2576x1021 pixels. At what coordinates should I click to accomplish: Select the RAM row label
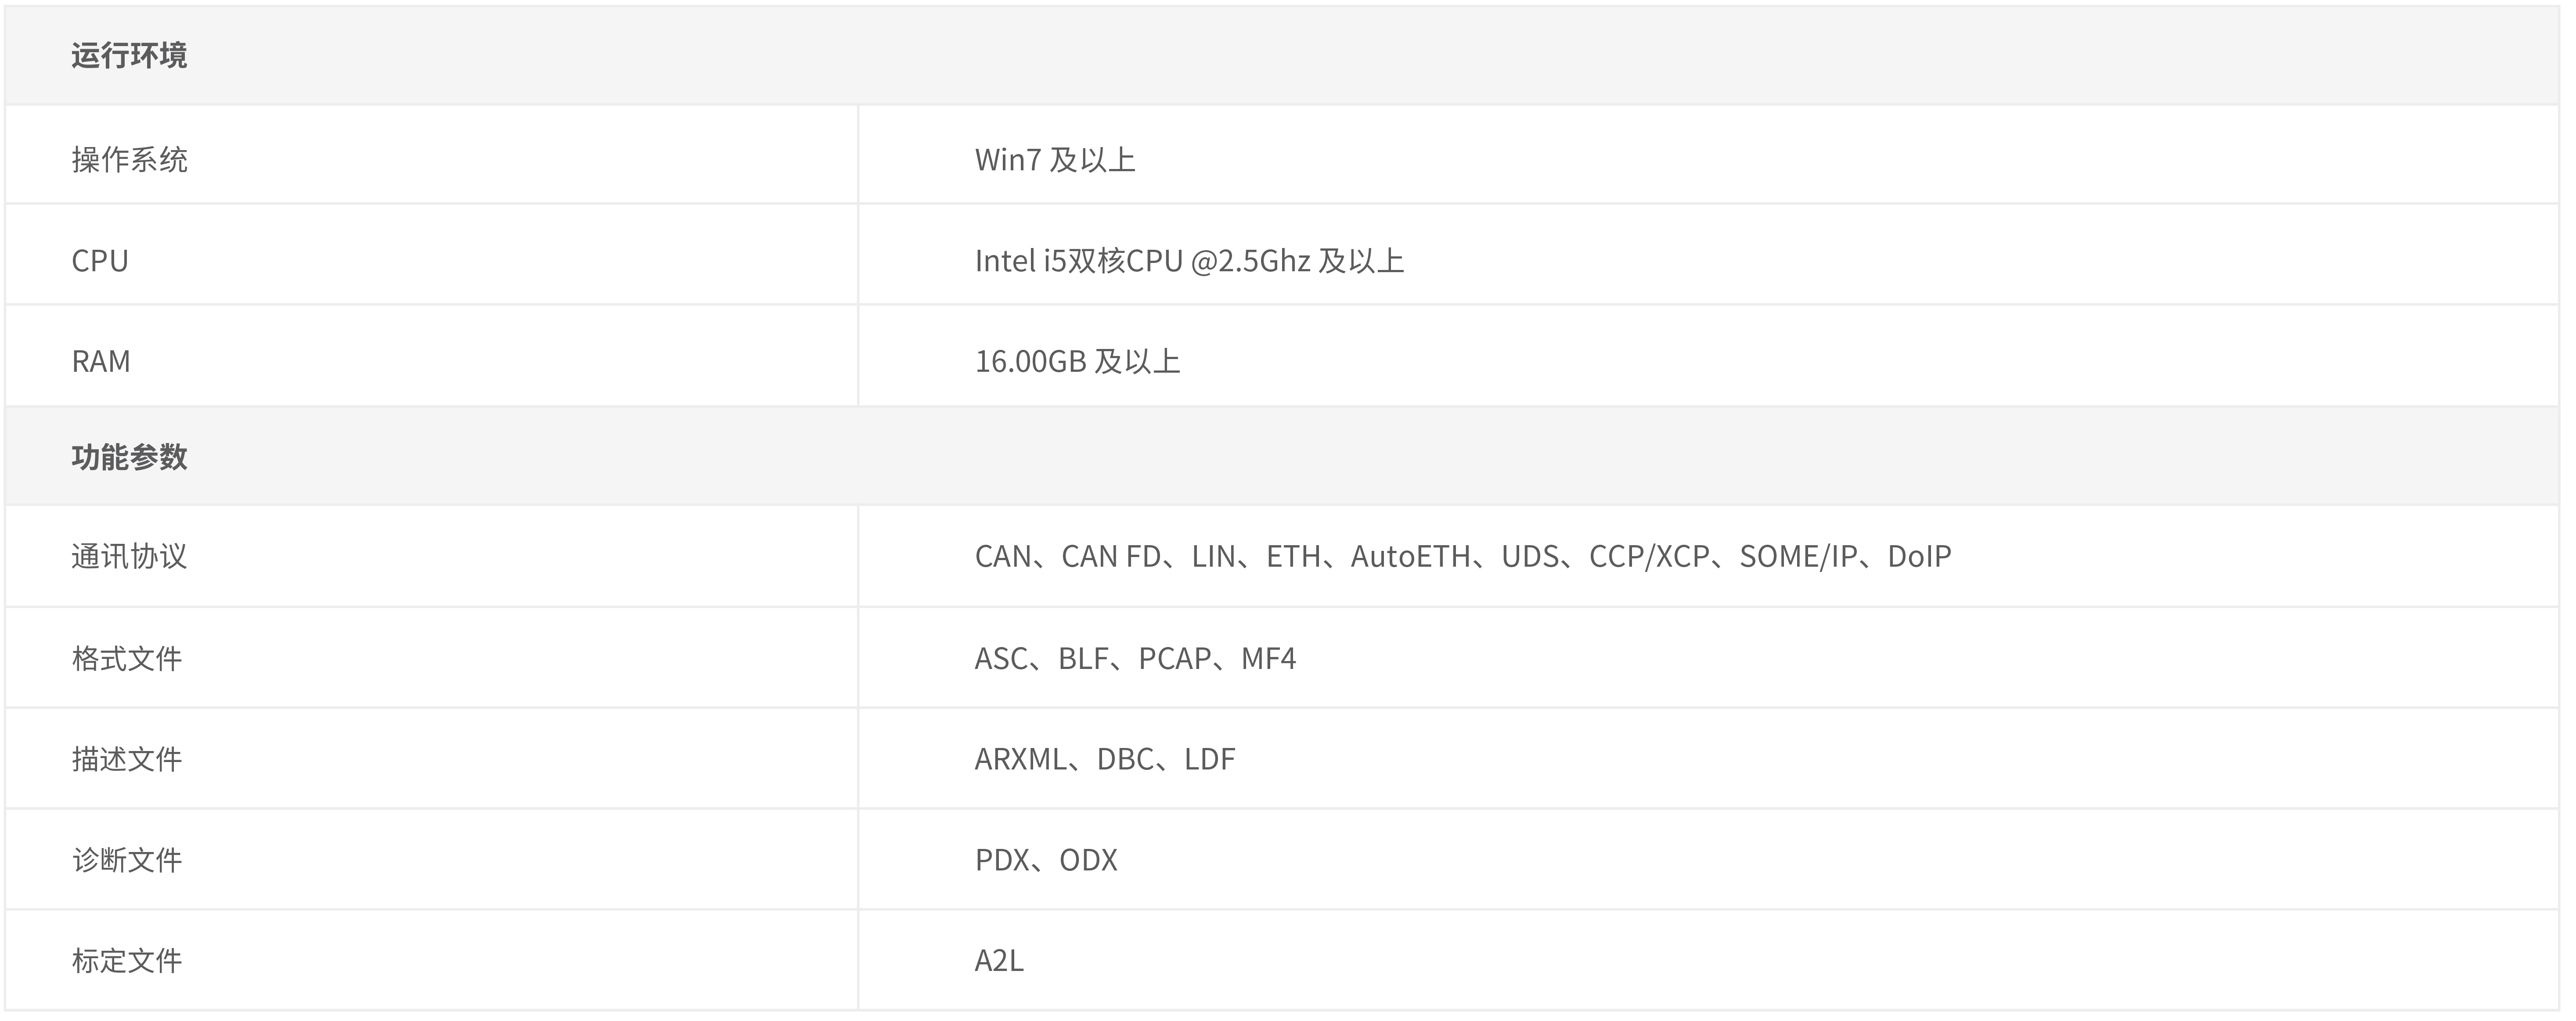click(101, 361)
